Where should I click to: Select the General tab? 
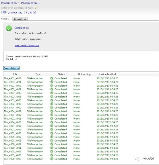coord(5,19)
